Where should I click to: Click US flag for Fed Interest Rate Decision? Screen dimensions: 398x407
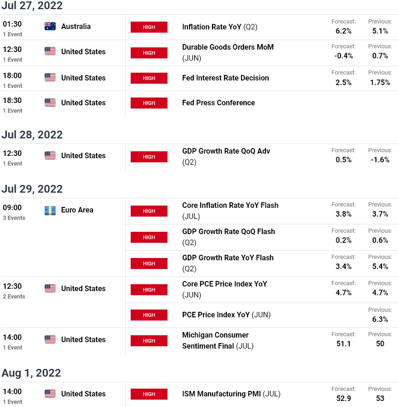pyautogui.click(x=50, y=77)
